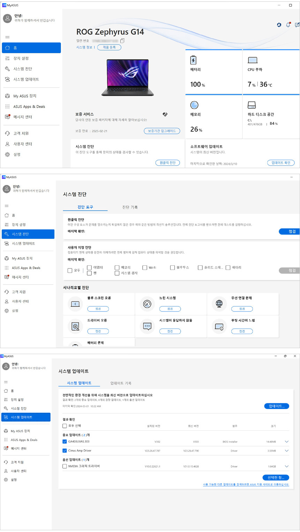Expand details chevron for GA403UVAS.303 row
300x532 pixels.
coord(287,441)
